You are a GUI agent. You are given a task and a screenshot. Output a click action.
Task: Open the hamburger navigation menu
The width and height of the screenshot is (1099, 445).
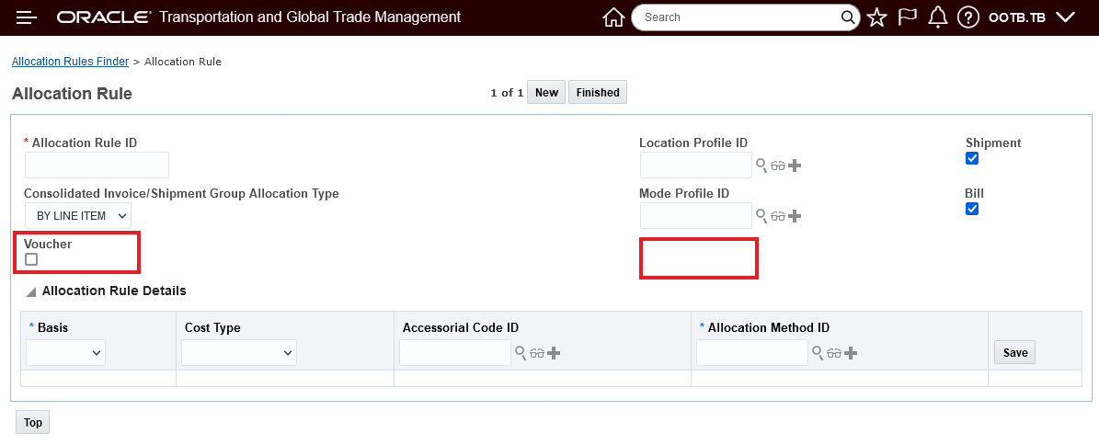point(27,17)
